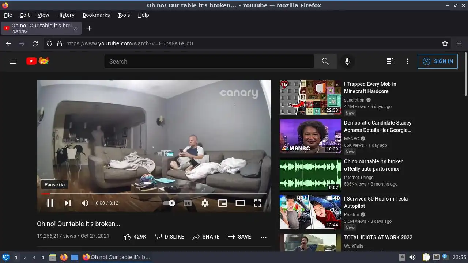Click SAVE to add to playlist
The image size is (468, 263).
(x=239, y=237)
